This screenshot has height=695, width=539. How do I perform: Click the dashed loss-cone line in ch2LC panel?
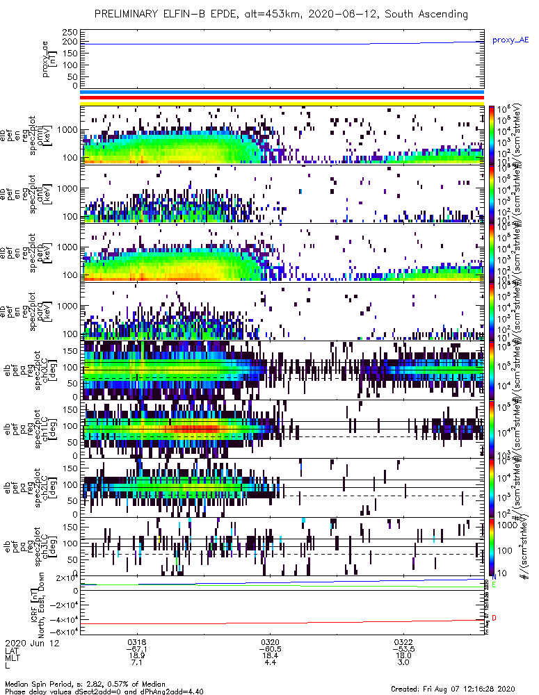pyautogui.click(x=282, y=496)
